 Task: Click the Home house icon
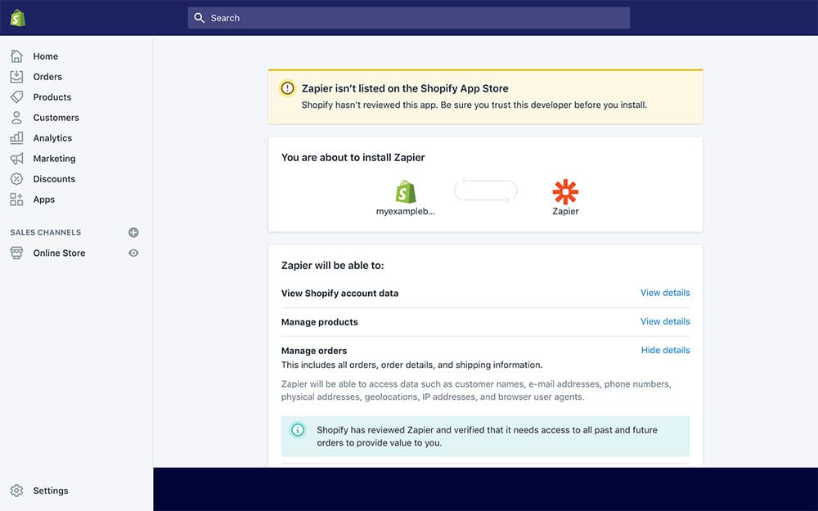tap(16, 56)
